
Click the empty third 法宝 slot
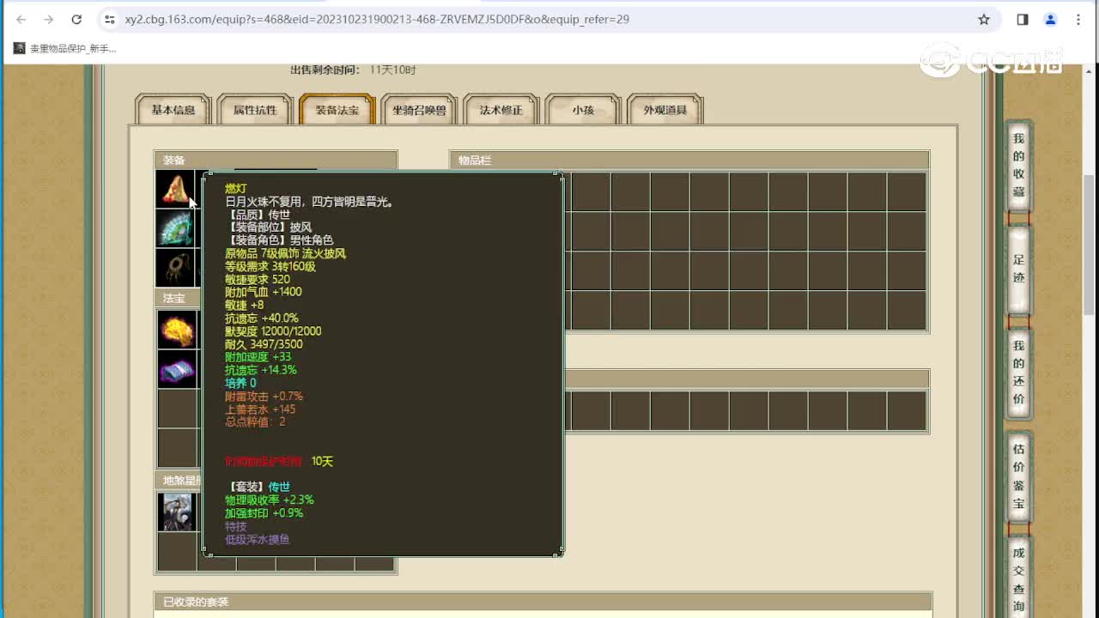point(177,409)
